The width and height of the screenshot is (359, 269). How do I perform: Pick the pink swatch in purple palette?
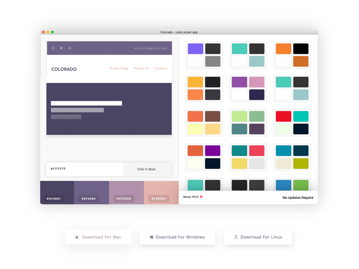point(257,82)
